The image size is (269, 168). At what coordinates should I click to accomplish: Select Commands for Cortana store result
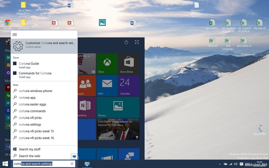35,75
